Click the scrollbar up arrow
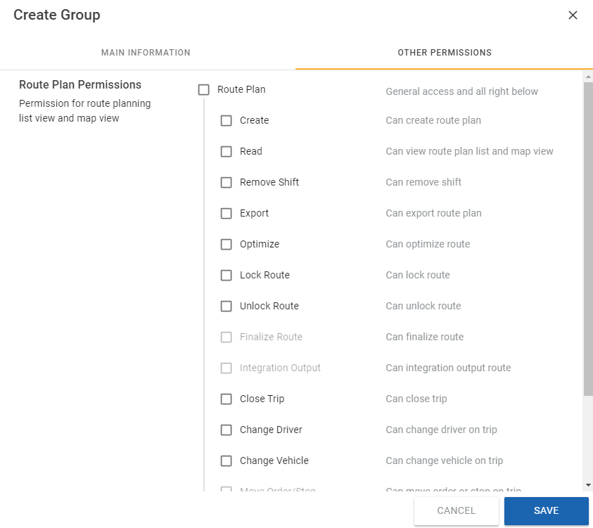 tap(588, 75)
